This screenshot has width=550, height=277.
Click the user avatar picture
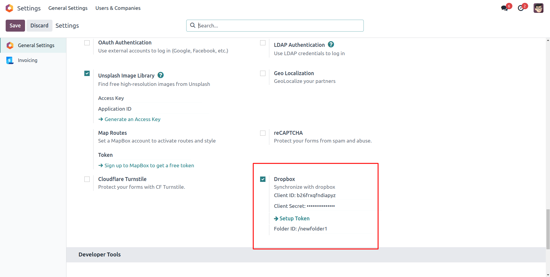point(538,8)
